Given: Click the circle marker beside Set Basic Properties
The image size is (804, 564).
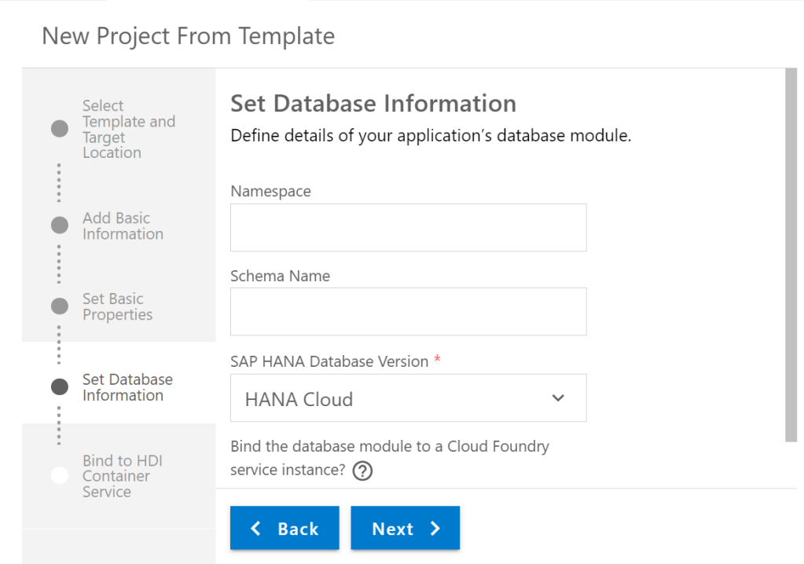Looking at the screenshot, I should tap(60, 306).
